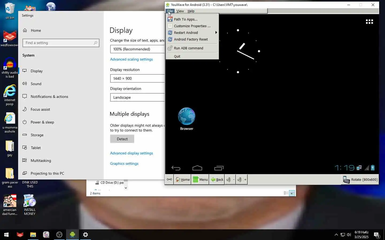Viewport: 385px width, 240px height.
Task: Click the "2 items" status text in Explorer
Action: (x=95, y=193)
